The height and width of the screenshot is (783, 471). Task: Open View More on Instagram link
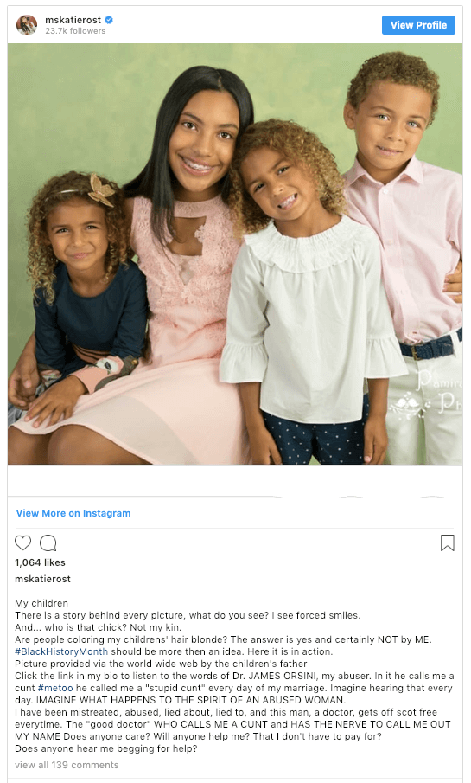(x=73, y=513)
